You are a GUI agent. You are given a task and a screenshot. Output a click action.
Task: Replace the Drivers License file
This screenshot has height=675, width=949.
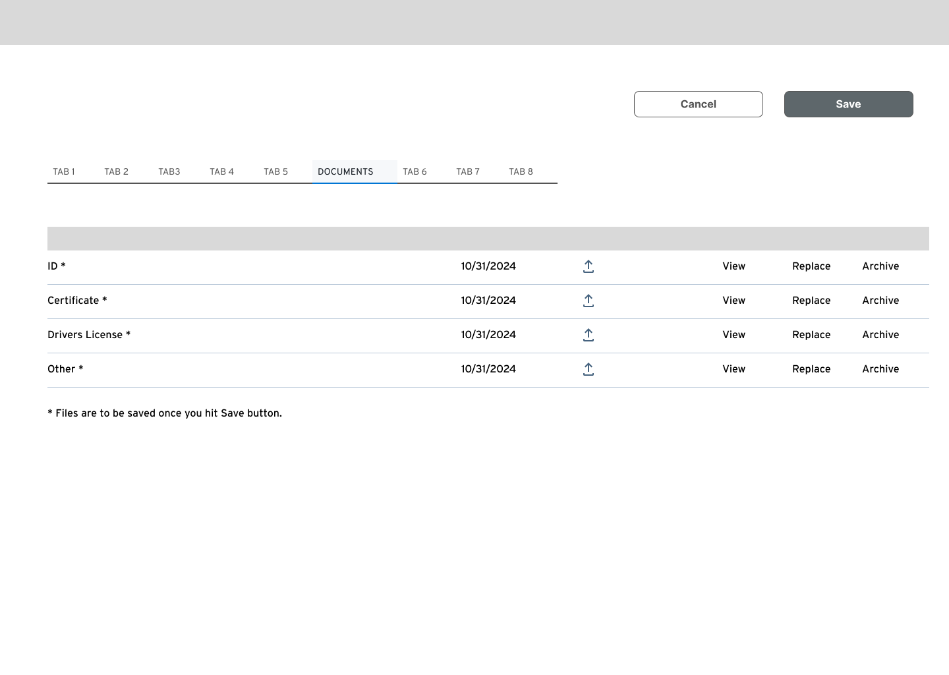pyautogui.click(x=811, y=335)
